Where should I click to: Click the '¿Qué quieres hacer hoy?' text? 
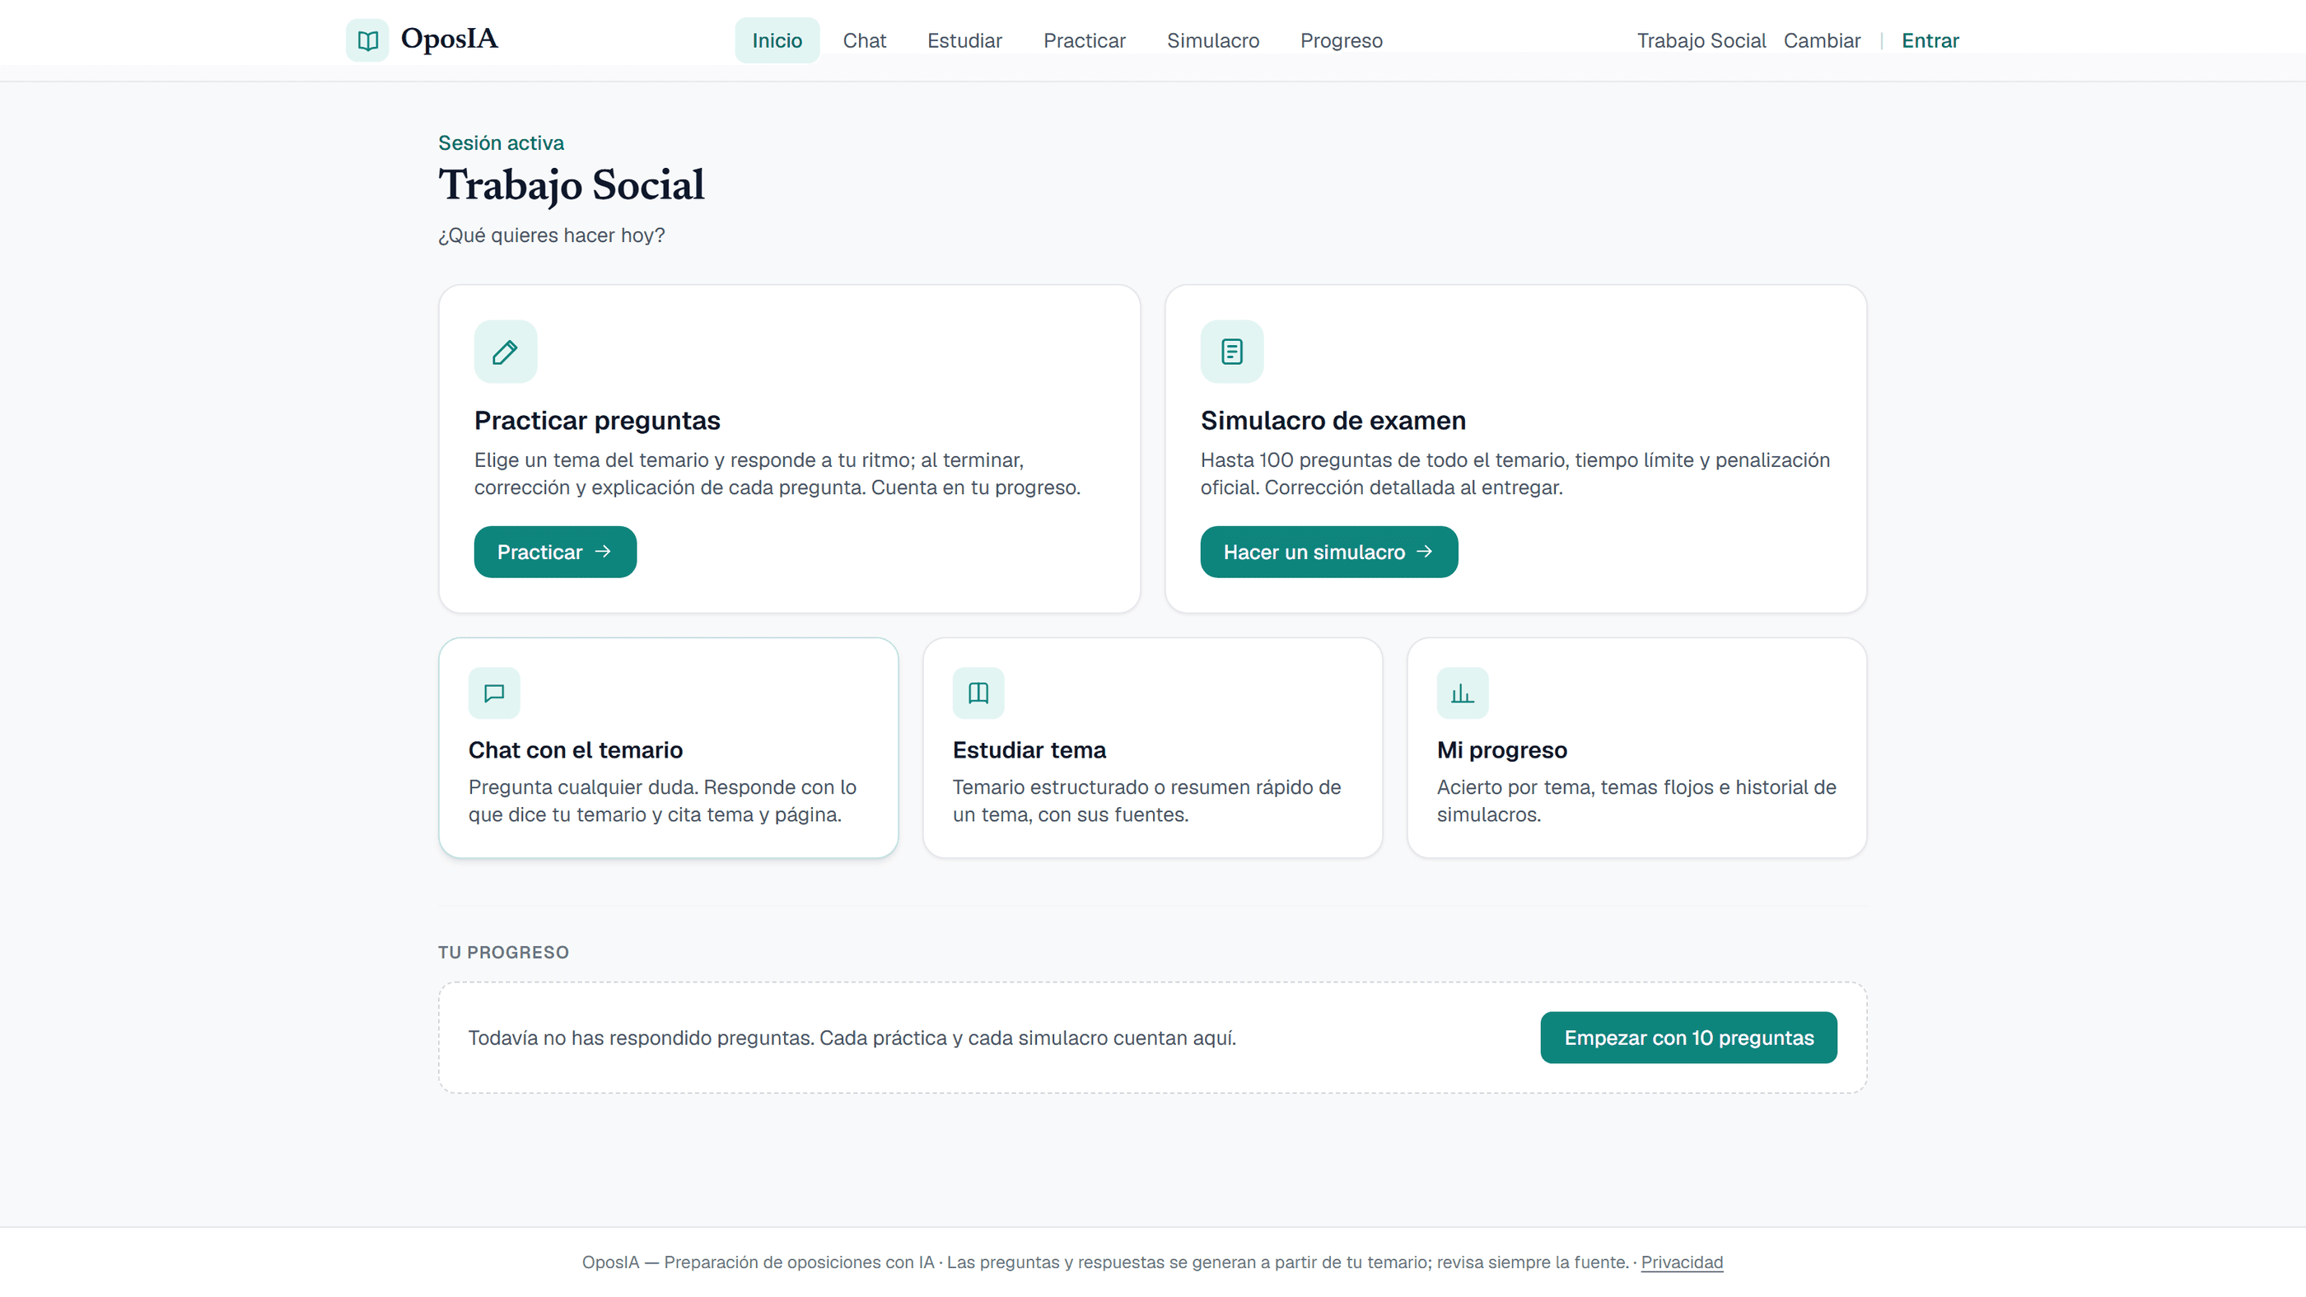point(552,236)
